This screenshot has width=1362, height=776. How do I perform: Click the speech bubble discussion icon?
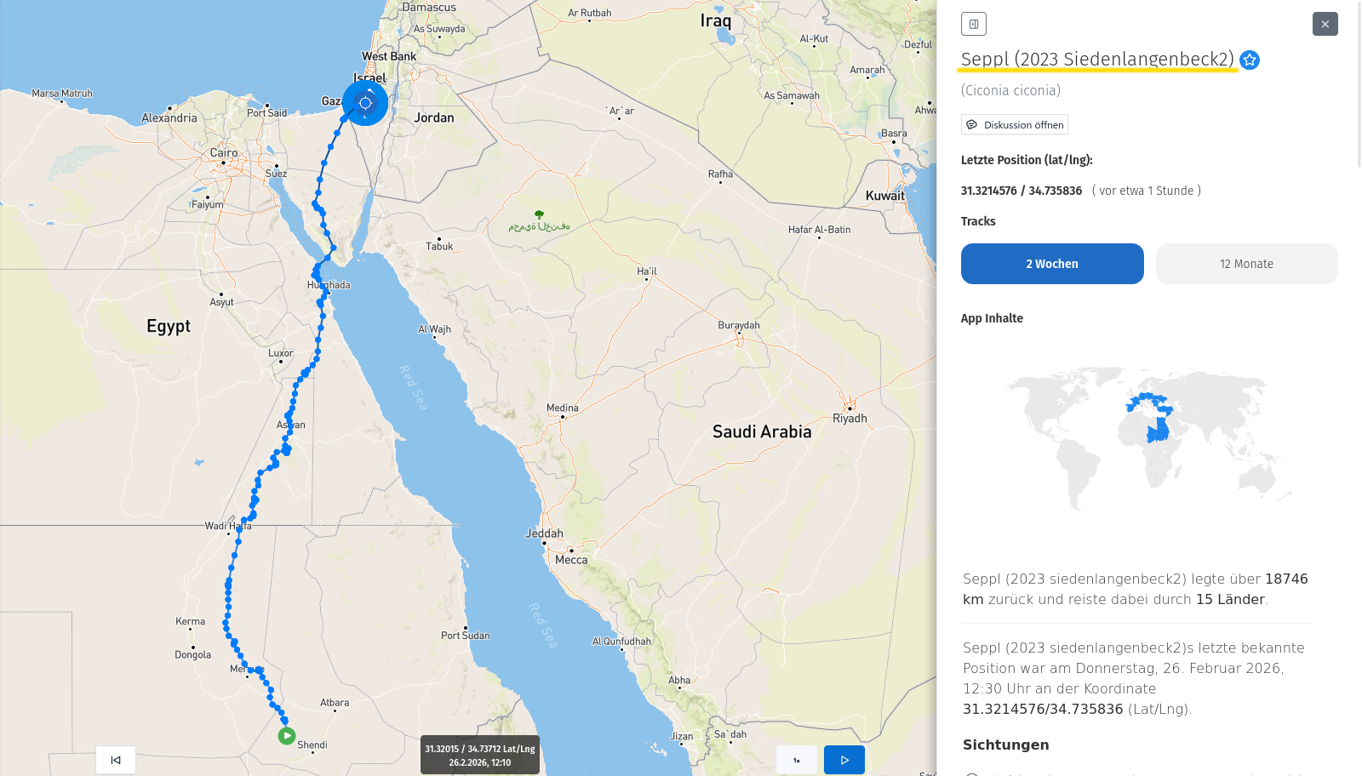tap(971, 125)
